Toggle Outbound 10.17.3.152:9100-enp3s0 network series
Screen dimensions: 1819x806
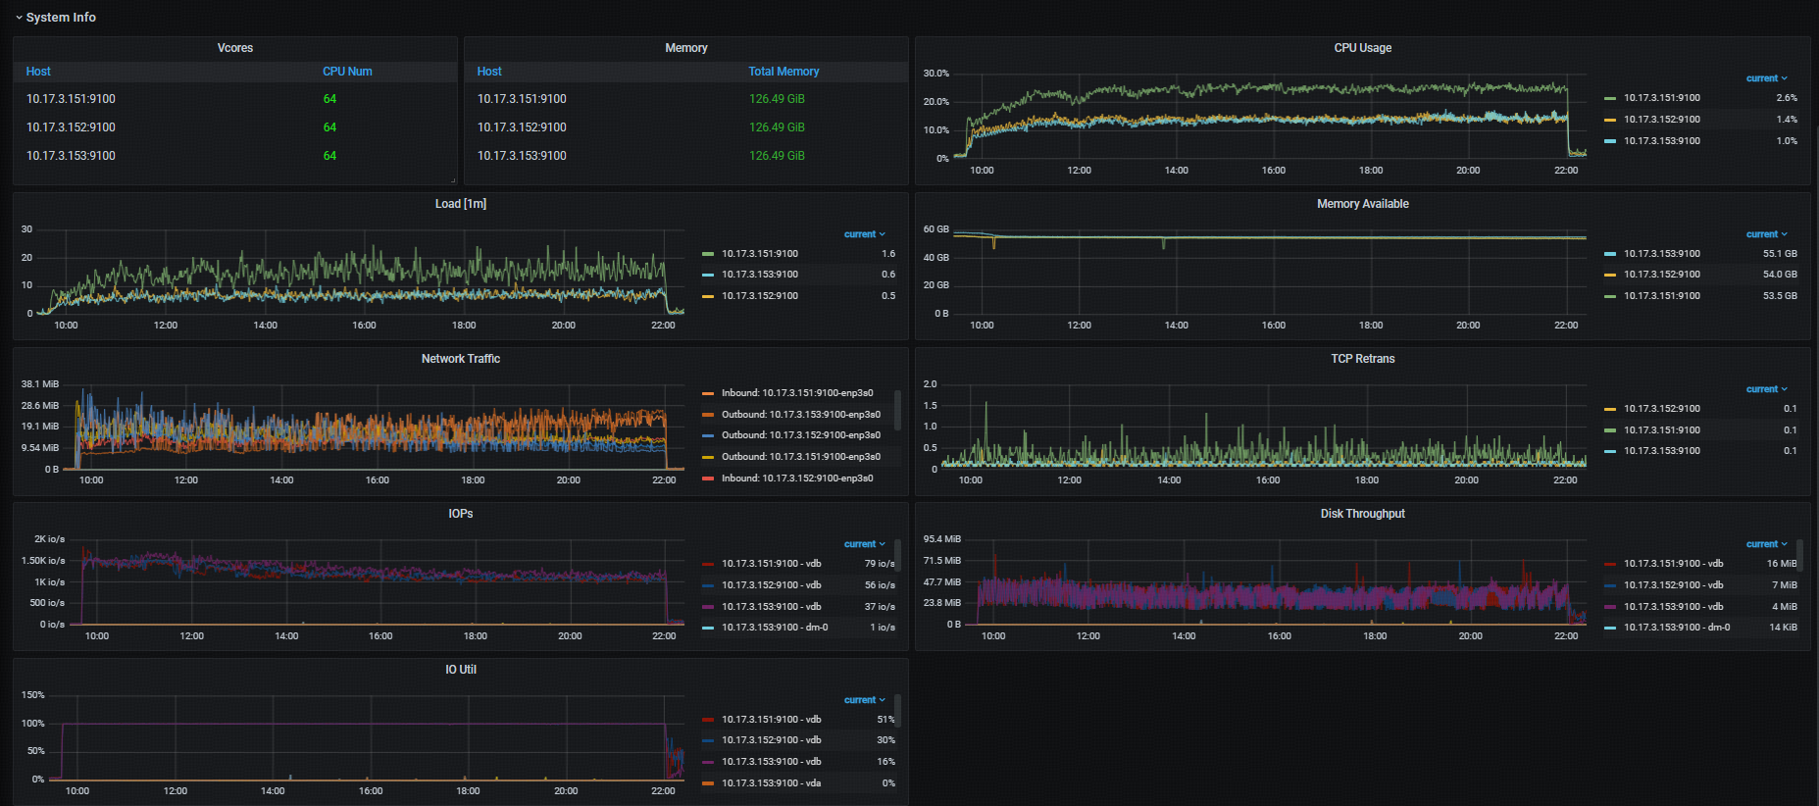[801, 435]
